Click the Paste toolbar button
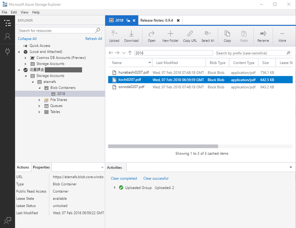This screenshot has width=296, height=228. click(x=244, y=36)
